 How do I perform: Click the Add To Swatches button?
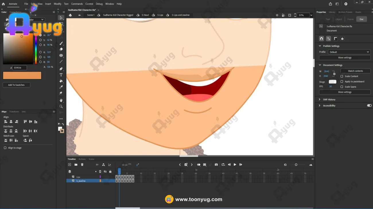(16, 85)
